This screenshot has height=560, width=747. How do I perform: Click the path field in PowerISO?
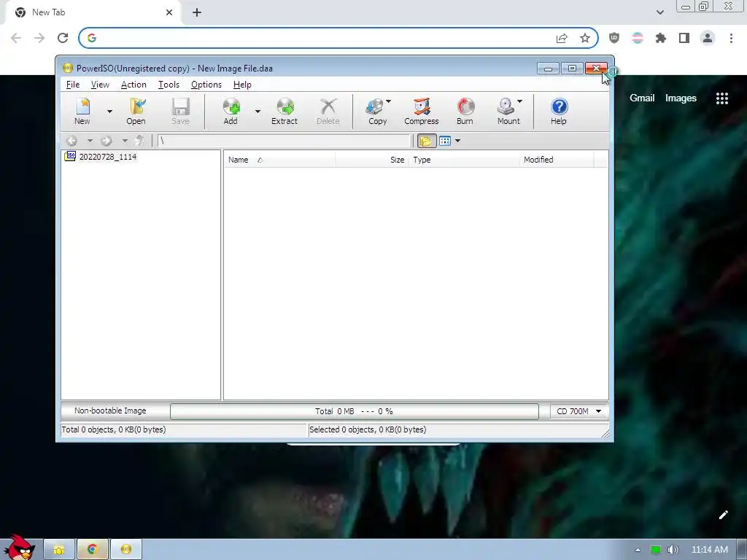click(x=284, y=141)
